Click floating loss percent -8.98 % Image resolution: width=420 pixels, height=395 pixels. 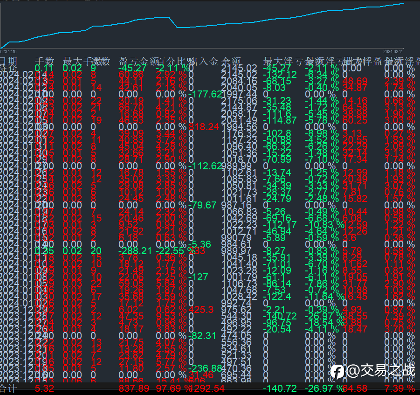[322, 133]
